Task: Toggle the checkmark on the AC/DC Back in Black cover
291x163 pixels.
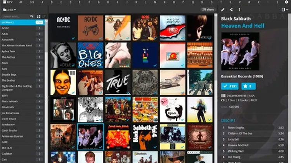Action: coord(73,38)
